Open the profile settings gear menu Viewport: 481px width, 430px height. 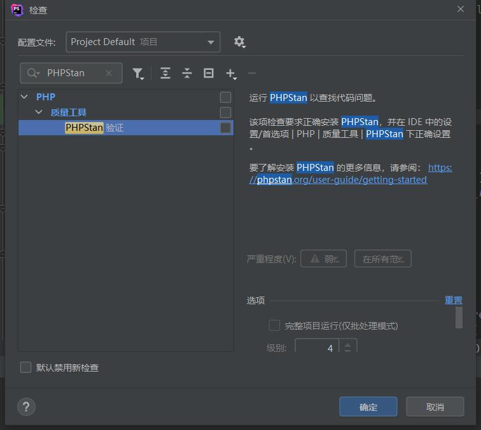(240, 42)
